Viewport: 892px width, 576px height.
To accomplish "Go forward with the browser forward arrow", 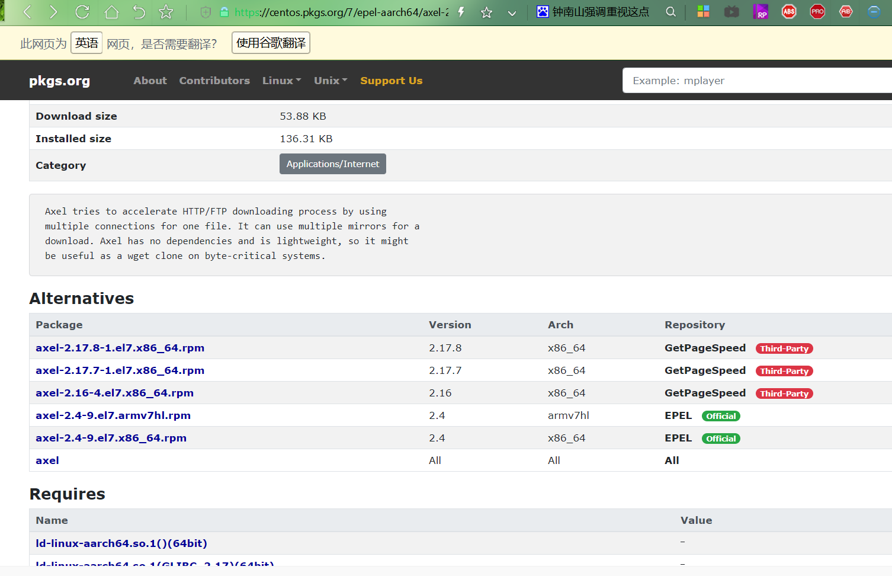I will click(54, 12).
